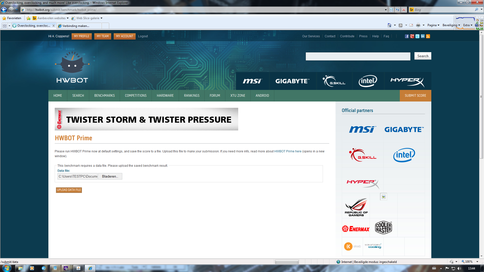The width and height of the screenshot is (484, 272).
Task: Click the MY PROFILE button
Action: 82,36
